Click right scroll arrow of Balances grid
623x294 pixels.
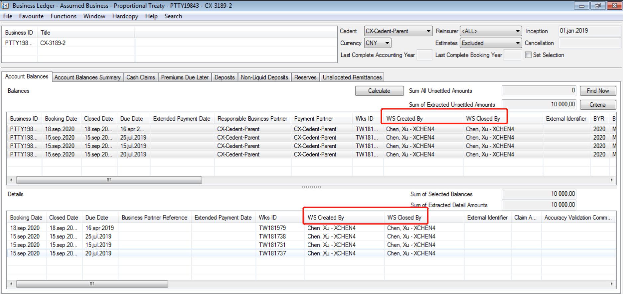tap(611, 180)
